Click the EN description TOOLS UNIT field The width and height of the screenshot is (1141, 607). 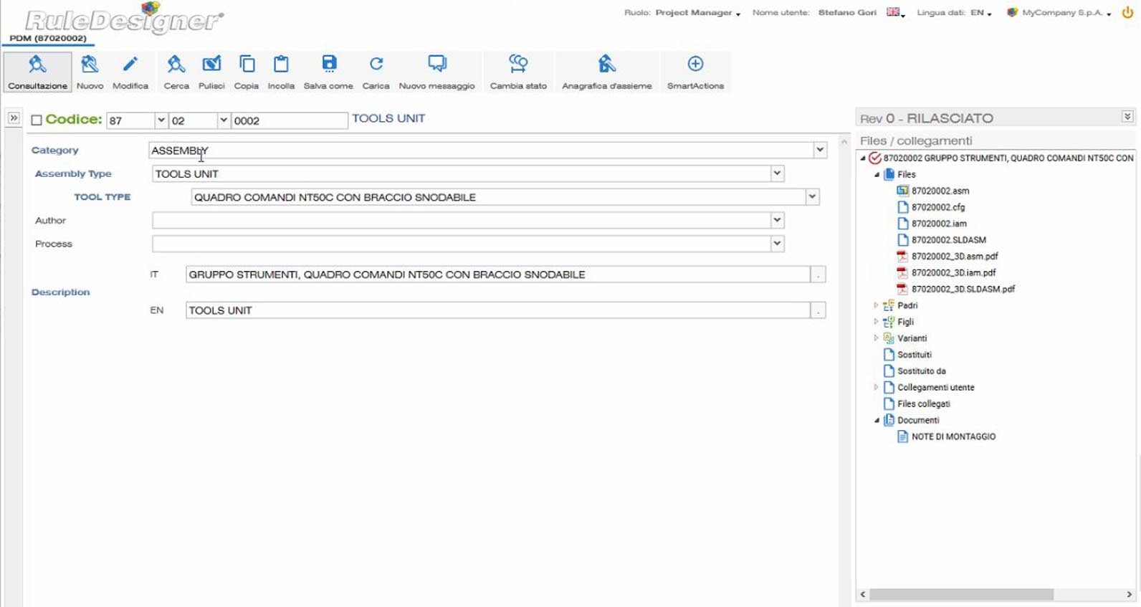(x=497, y=310)
